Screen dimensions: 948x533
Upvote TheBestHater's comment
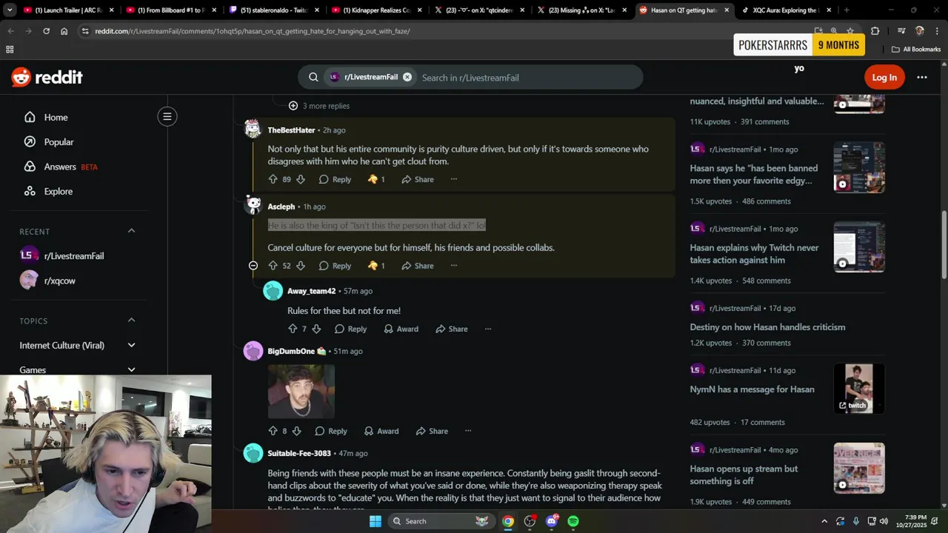(273, 179)
